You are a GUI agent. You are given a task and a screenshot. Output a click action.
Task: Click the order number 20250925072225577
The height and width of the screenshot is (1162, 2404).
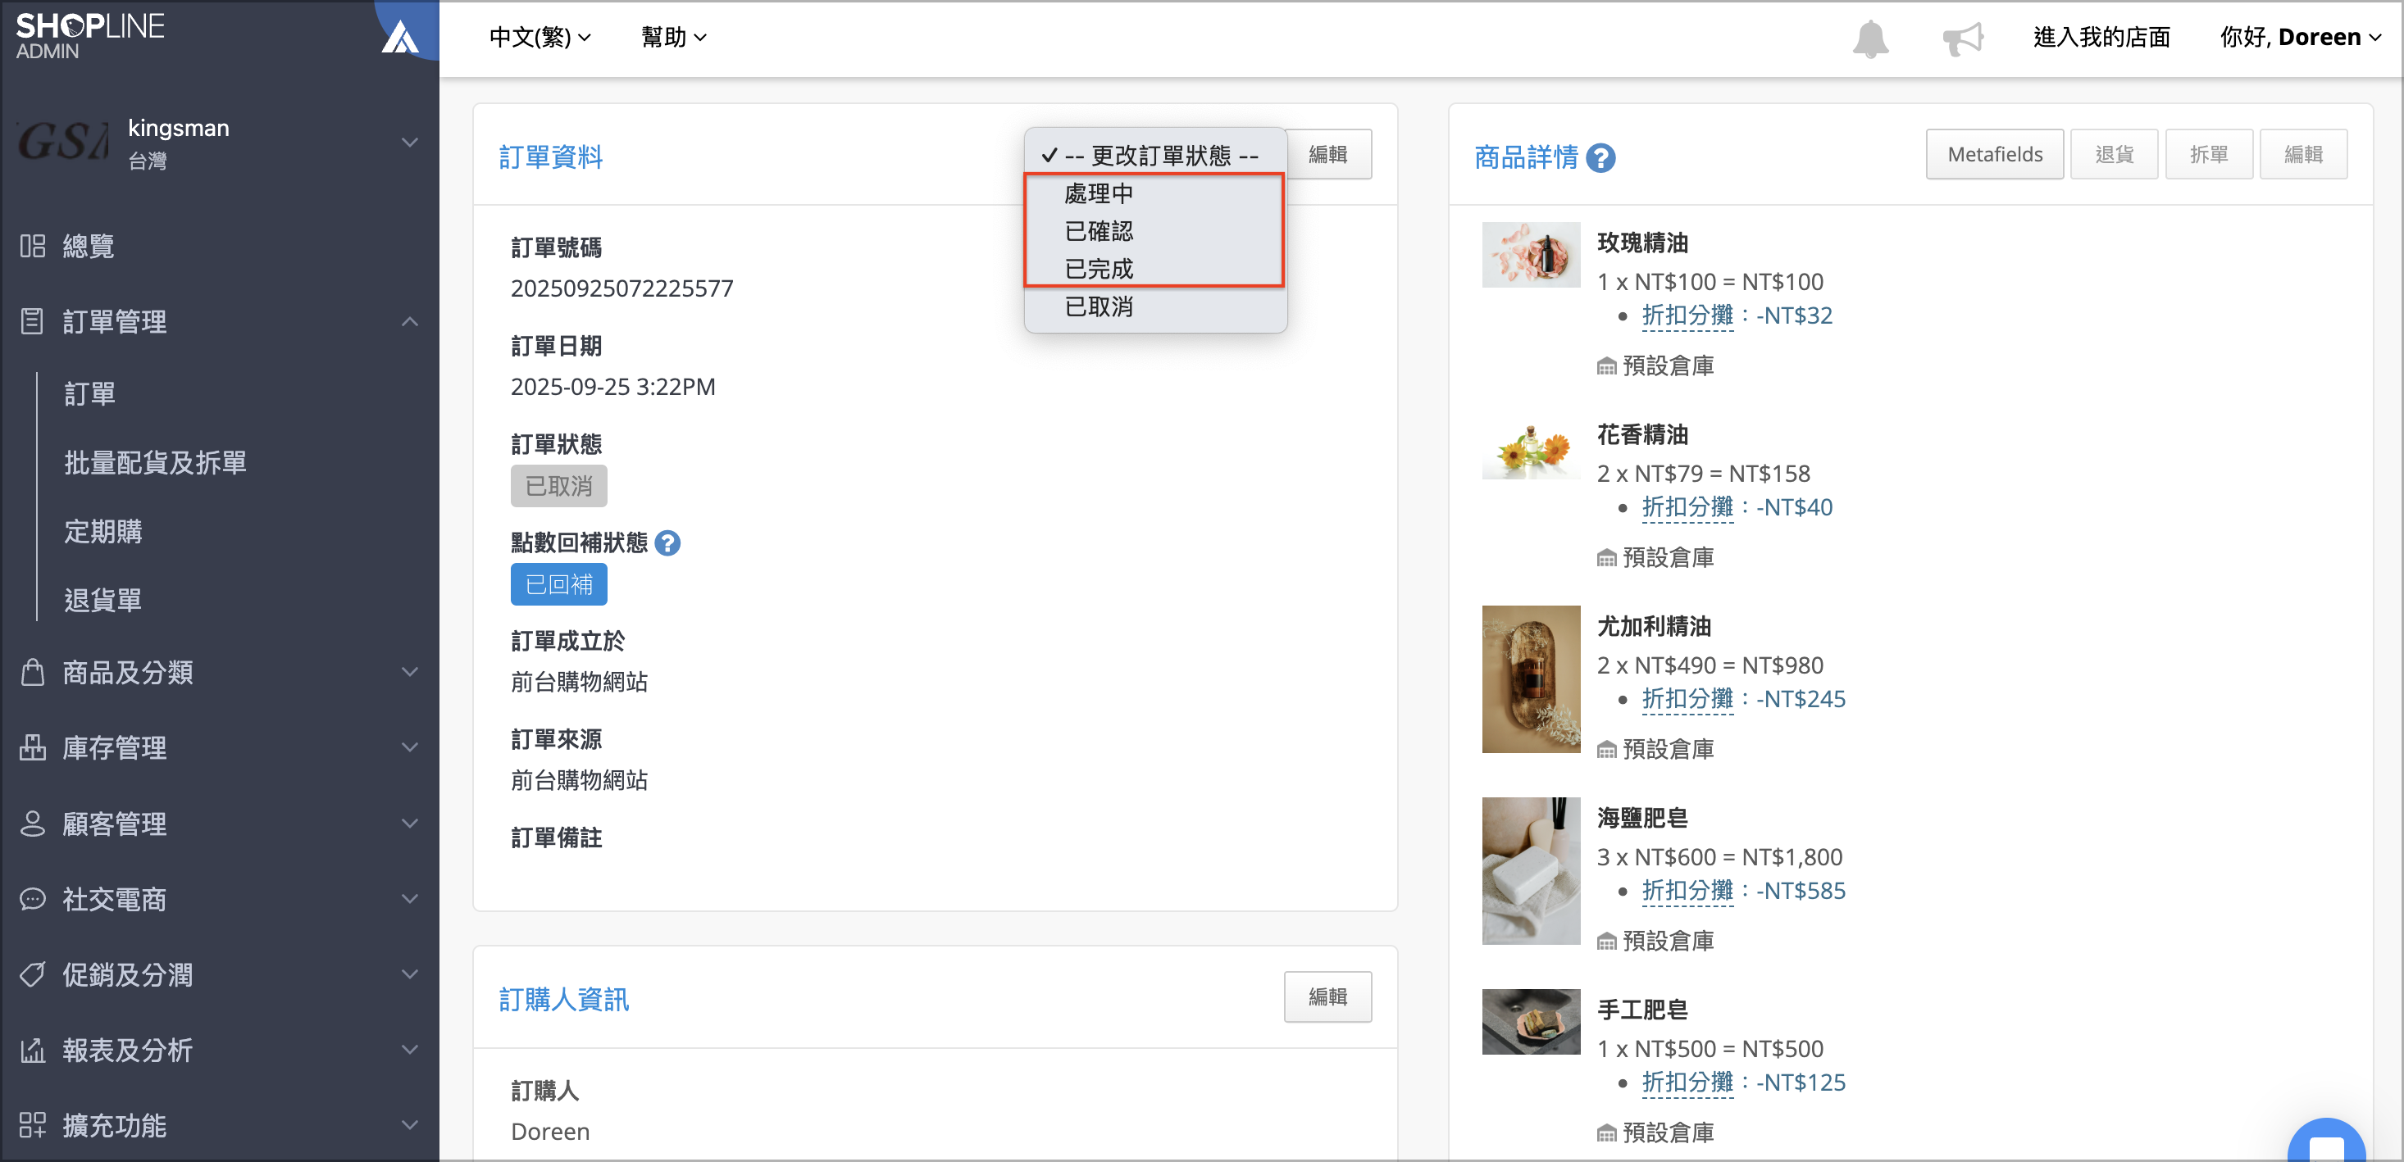622,288
